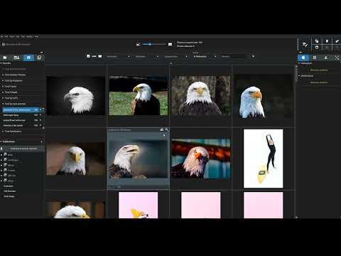Select the highlighted Search tab in the left panel
Viewport: 341px width, 256px height.
pos(28,58)
